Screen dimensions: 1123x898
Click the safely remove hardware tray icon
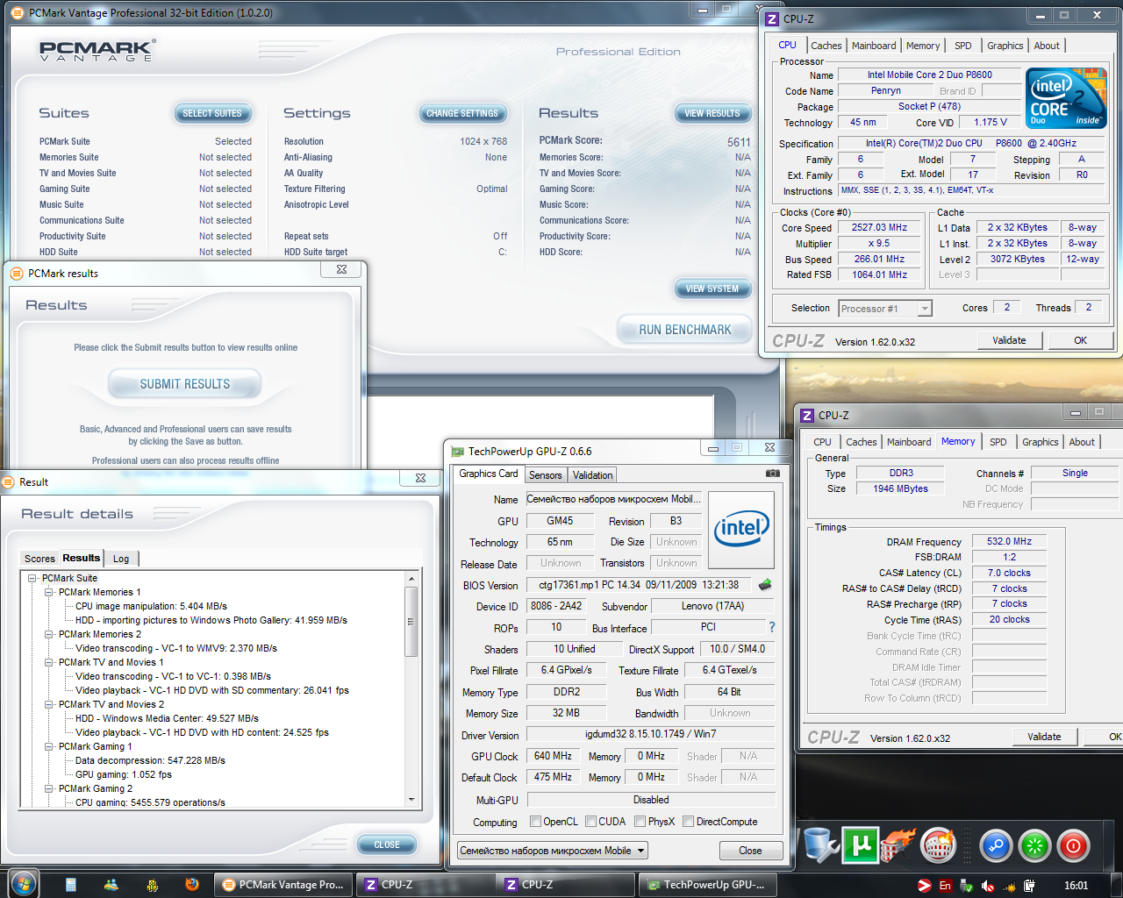click(967, 886)
